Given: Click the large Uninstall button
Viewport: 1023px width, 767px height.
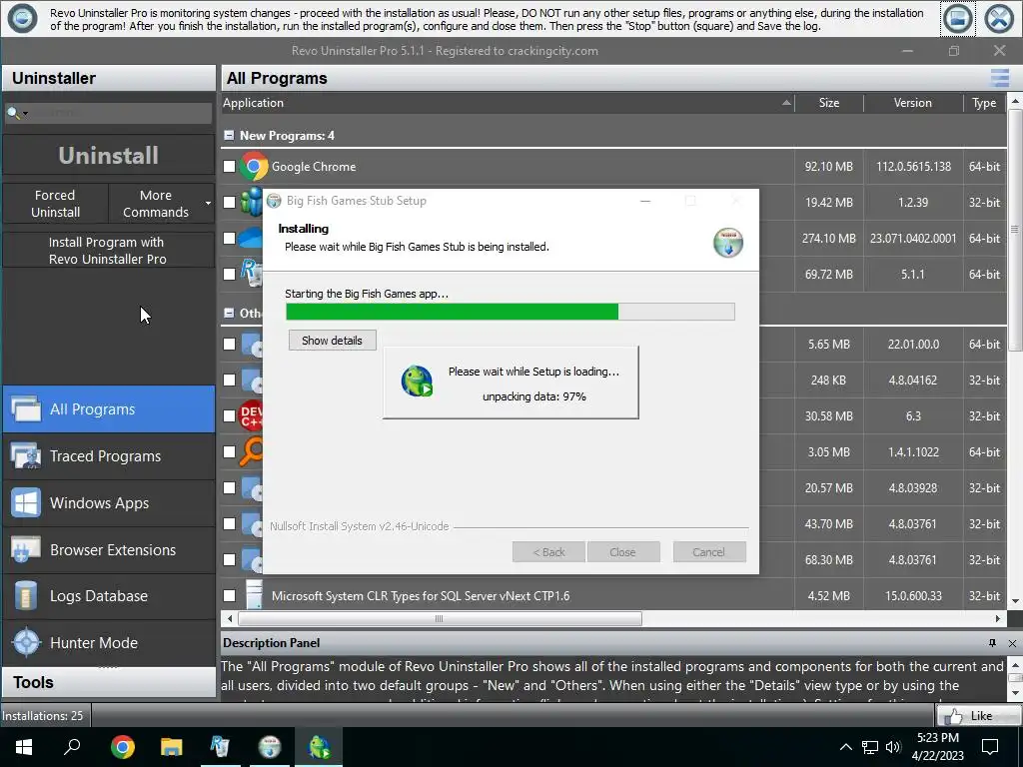Looking at the screenshot, I should 108,155.
